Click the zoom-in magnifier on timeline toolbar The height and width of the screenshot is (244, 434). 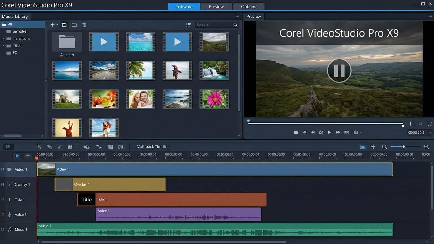tap(426, 146)
